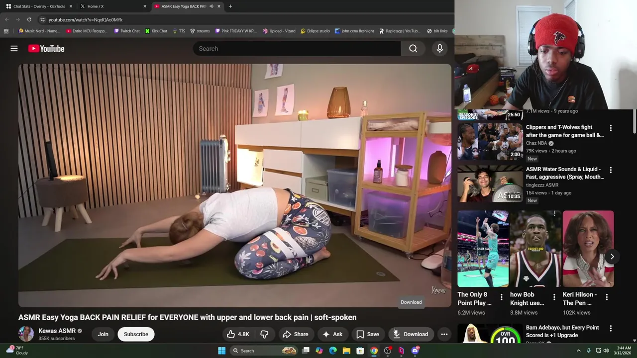The height and width of the screenshot is (358, 637).
Task: Switch to the Home / X tab
Action: [113, 6]
